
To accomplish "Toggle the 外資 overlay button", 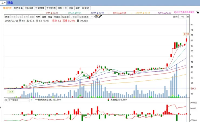I will (x=14, y=17).
